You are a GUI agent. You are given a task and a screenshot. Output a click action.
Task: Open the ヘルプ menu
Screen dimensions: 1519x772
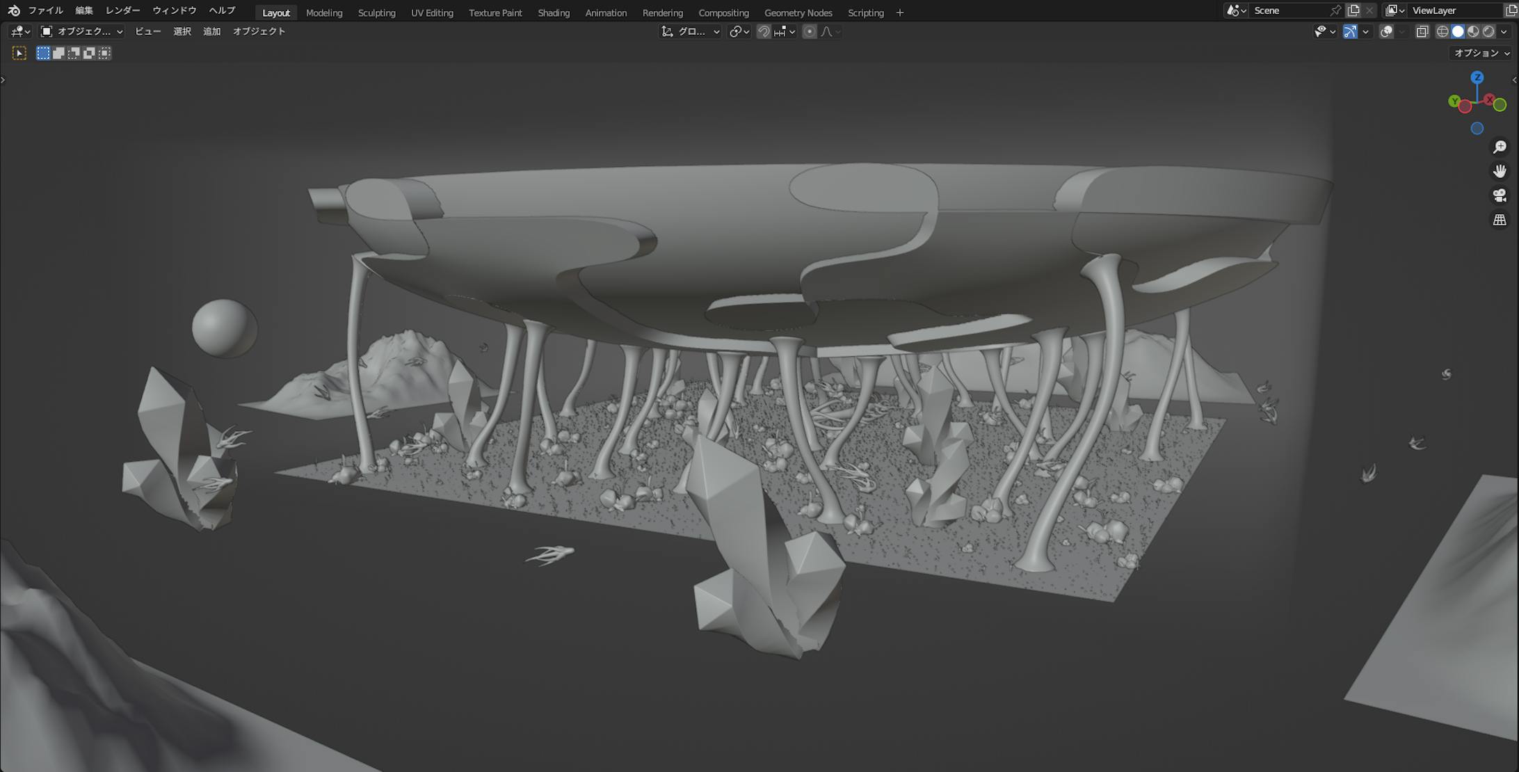[223, 10]
